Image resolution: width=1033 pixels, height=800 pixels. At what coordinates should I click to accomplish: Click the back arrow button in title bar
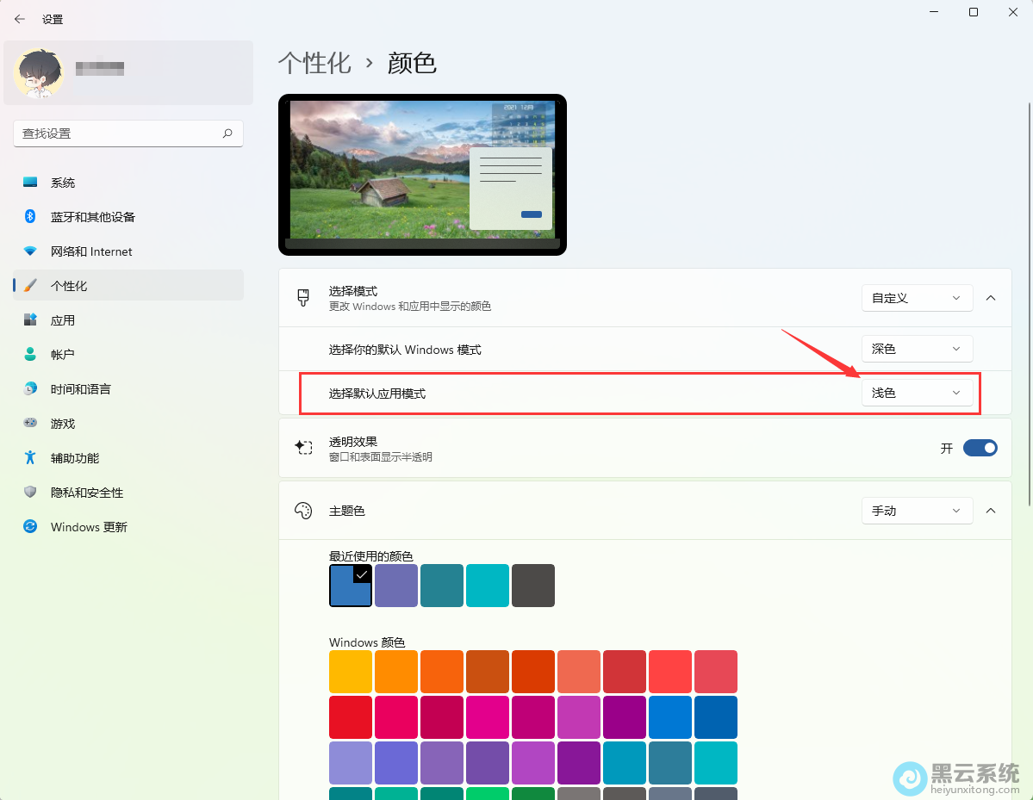tap(20, 19)
